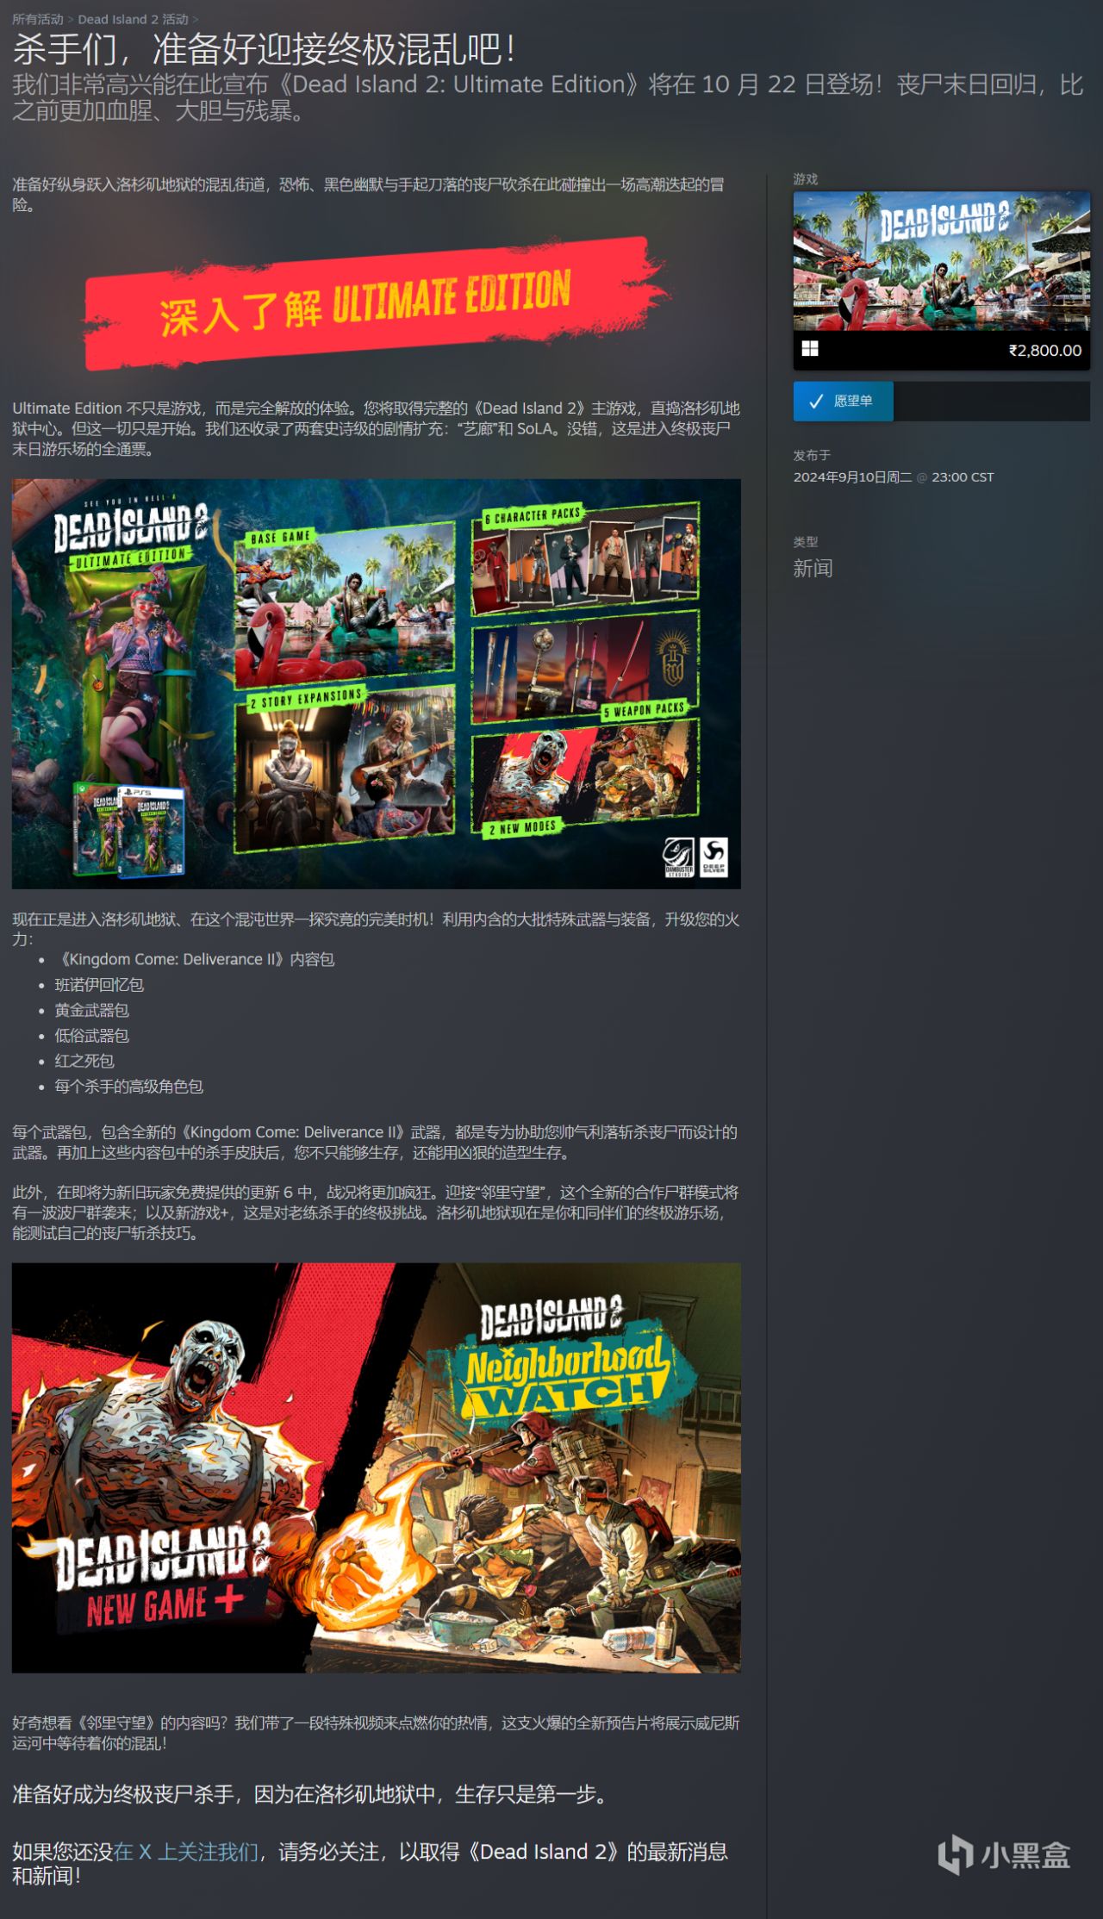Click the 5 Weapon Packs panel in infographic

[x=585, y=667]
